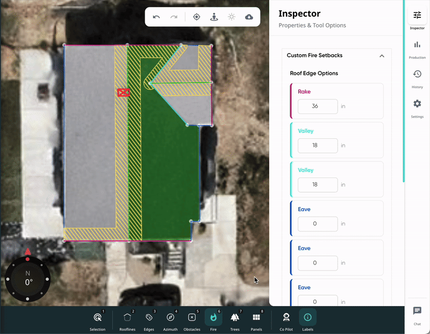Click the compass north rotation dial
Image resolution: width=430 pixels, height=334 pixels.
tap(28, 279)
